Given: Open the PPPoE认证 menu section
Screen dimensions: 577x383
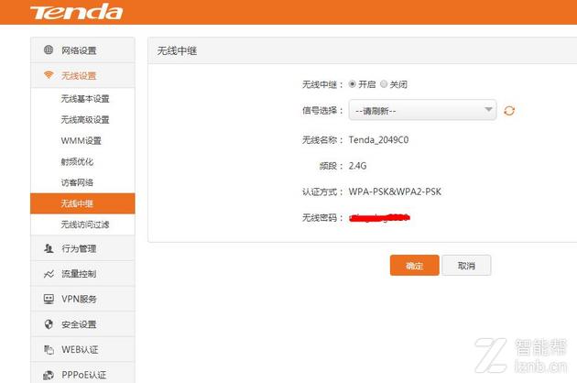Looking at the screenshot, I should [82, 374].
